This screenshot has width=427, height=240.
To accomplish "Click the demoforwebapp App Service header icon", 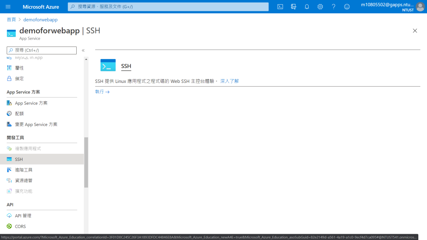I will (11, 33).
